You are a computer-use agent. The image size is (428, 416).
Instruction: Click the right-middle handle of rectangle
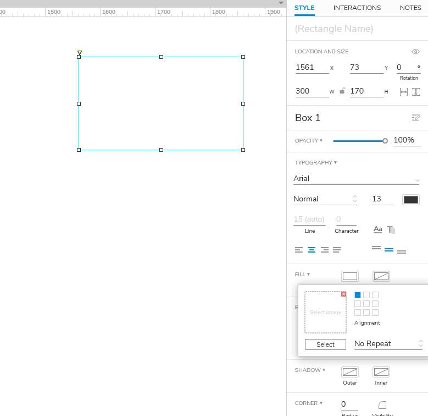[x=243, y=103]
